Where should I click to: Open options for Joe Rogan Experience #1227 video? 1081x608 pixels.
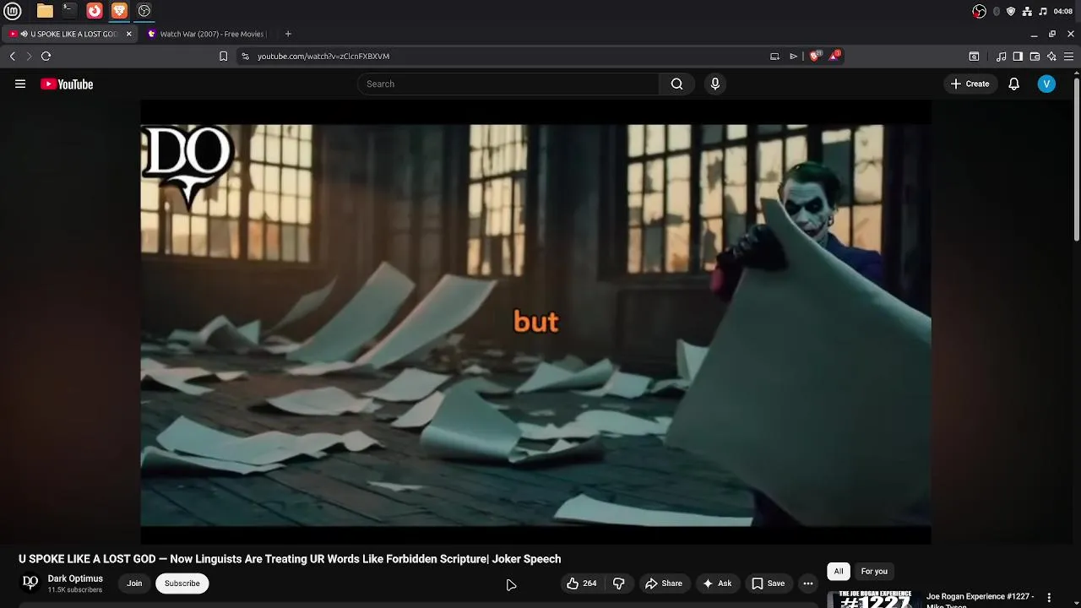pos(1049,598)
